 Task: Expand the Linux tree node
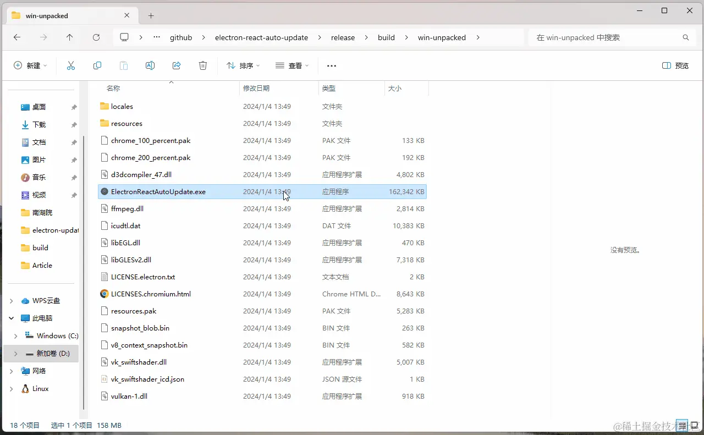[x=12, y=389]
